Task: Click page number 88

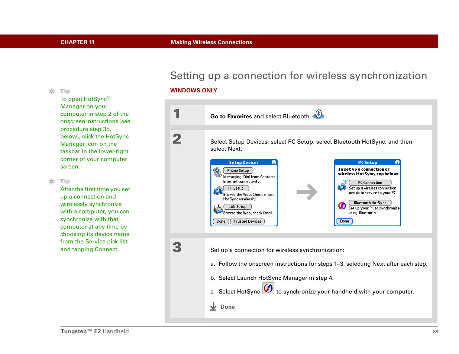Action: (436, 332)
